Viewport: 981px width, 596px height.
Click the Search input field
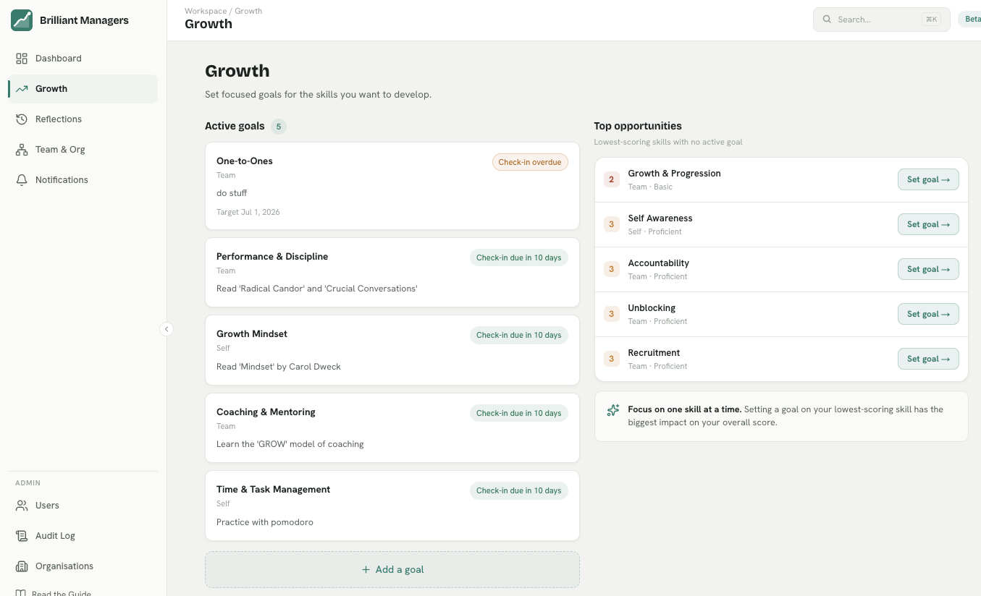tap(881, 20)
